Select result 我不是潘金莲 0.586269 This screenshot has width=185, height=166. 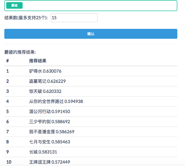(x=52, y=132)
